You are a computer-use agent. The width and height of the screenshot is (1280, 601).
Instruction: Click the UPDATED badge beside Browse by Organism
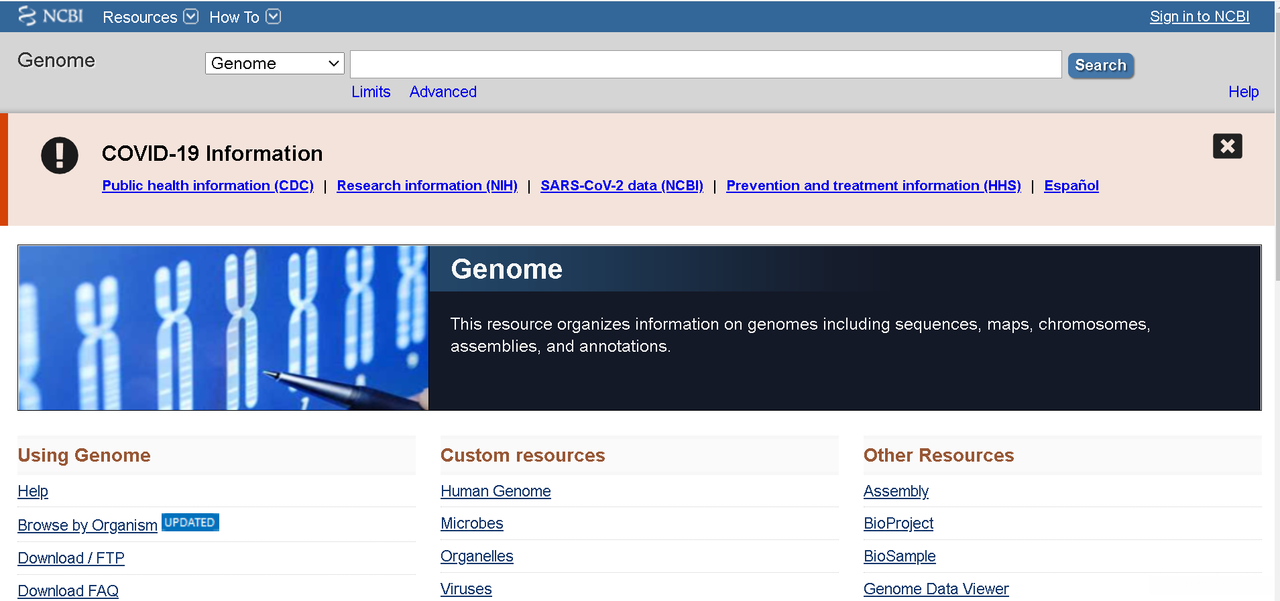tap(190, 523)
